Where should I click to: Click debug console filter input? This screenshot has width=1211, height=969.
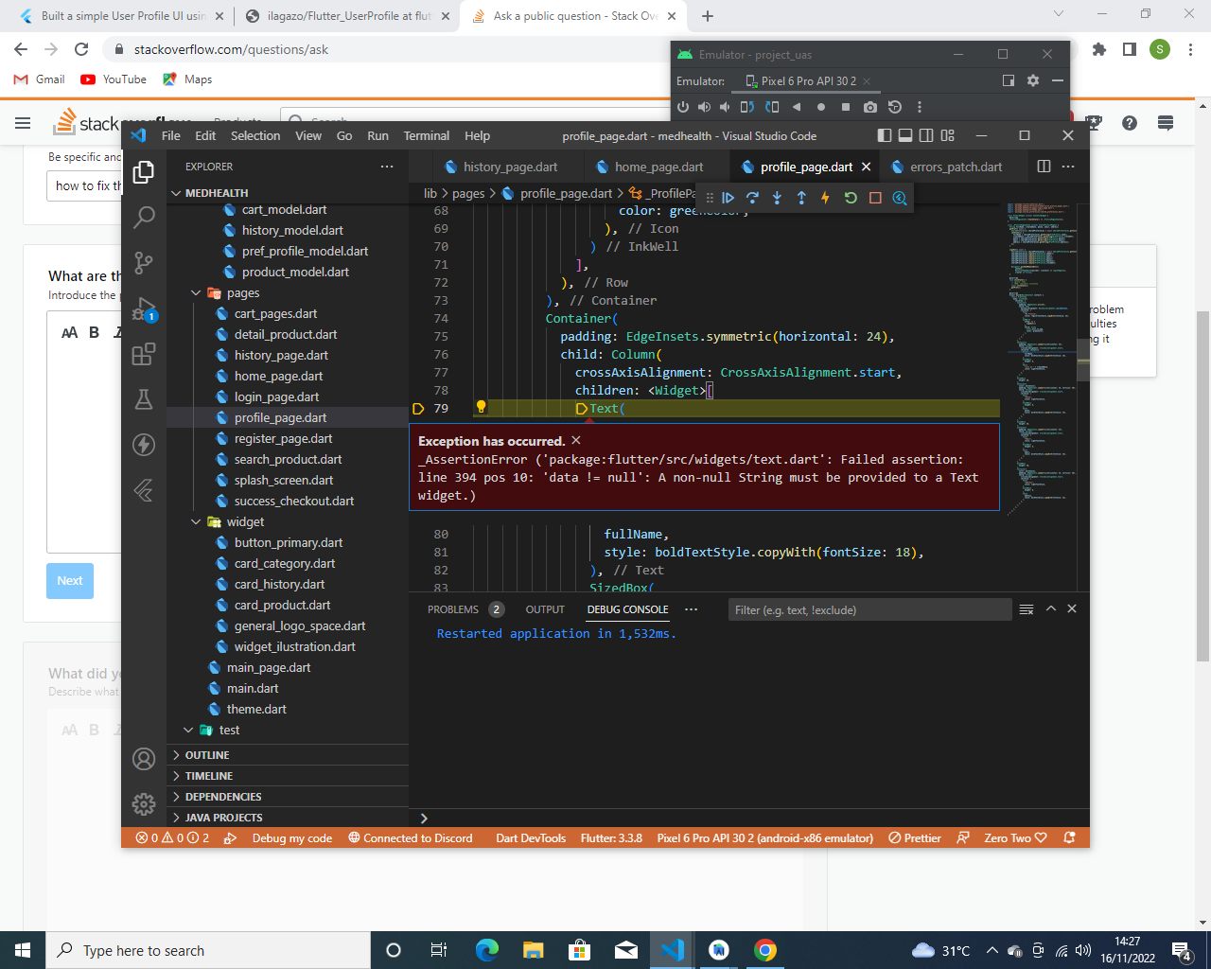(869, 610)
